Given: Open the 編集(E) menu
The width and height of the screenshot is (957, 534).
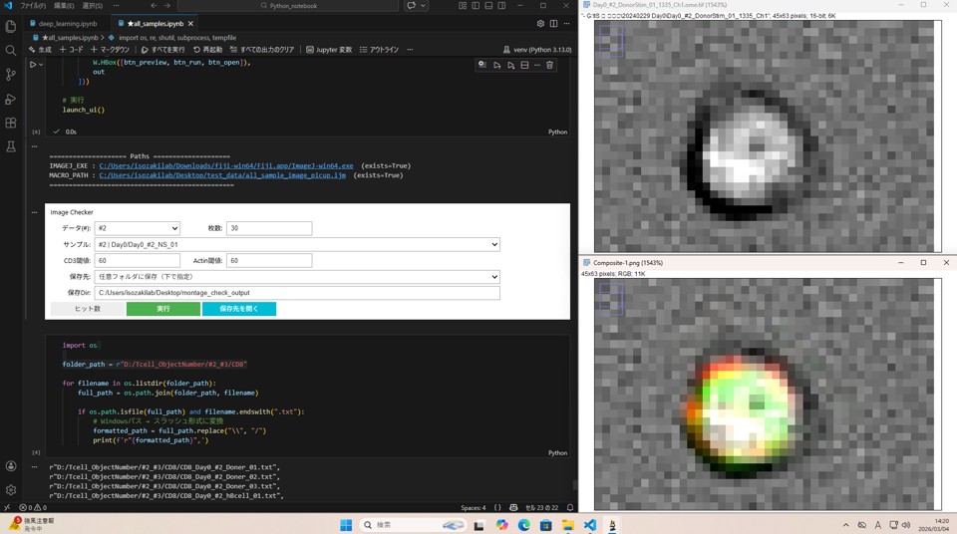Looking at the screenshot, I should [64, 6].
